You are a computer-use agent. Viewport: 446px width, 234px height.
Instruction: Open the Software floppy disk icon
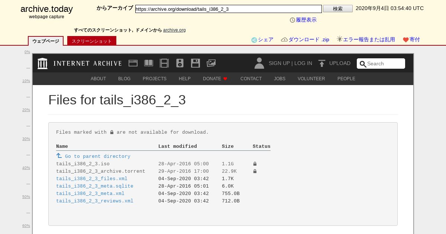click(x=195, y=63)
